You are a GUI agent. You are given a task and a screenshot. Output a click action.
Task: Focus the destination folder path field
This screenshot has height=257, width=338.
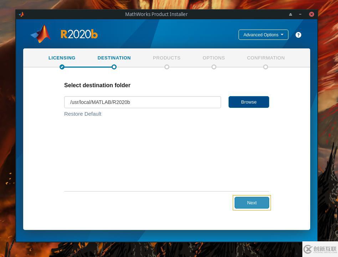[143, 102]
